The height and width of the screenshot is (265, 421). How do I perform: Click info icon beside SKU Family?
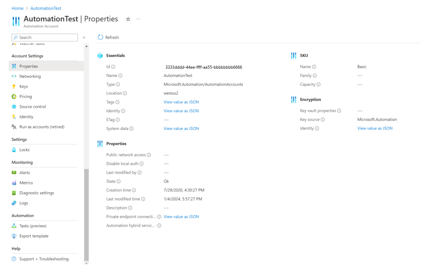(314, 76)
